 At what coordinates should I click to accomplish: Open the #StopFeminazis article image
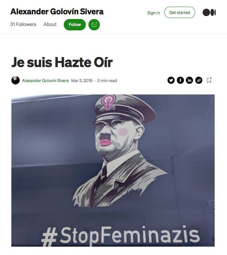click(113, 171)
